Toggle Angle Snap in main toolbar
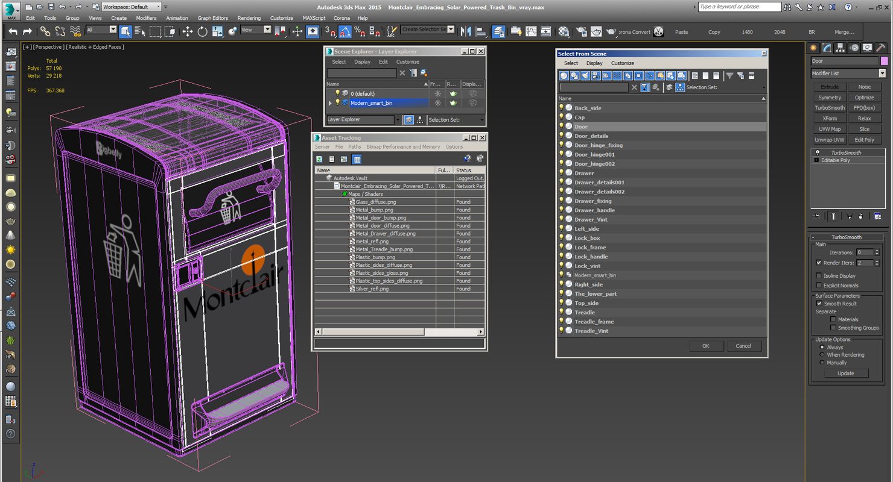Image resolution: width=893 pixels, height=482 pixels. coord(345,31)
